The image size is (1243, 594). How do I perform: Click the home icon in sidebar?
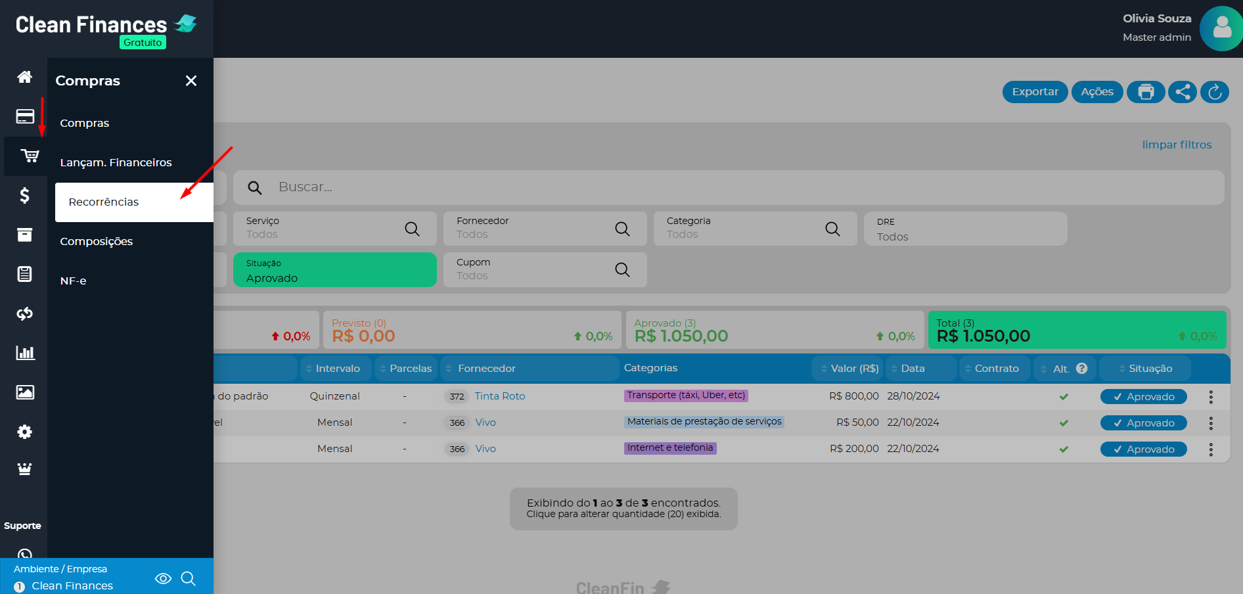[24, 77]
